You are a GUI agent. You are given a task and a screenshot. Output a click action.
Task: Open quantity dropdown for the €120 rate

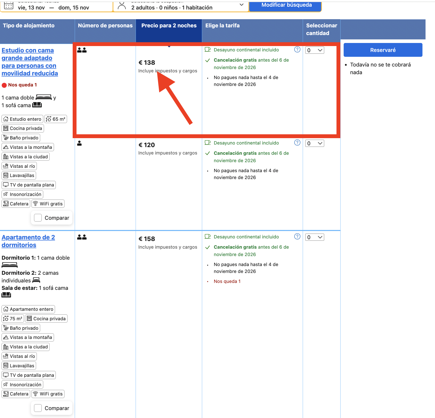[x=315, y=143]
